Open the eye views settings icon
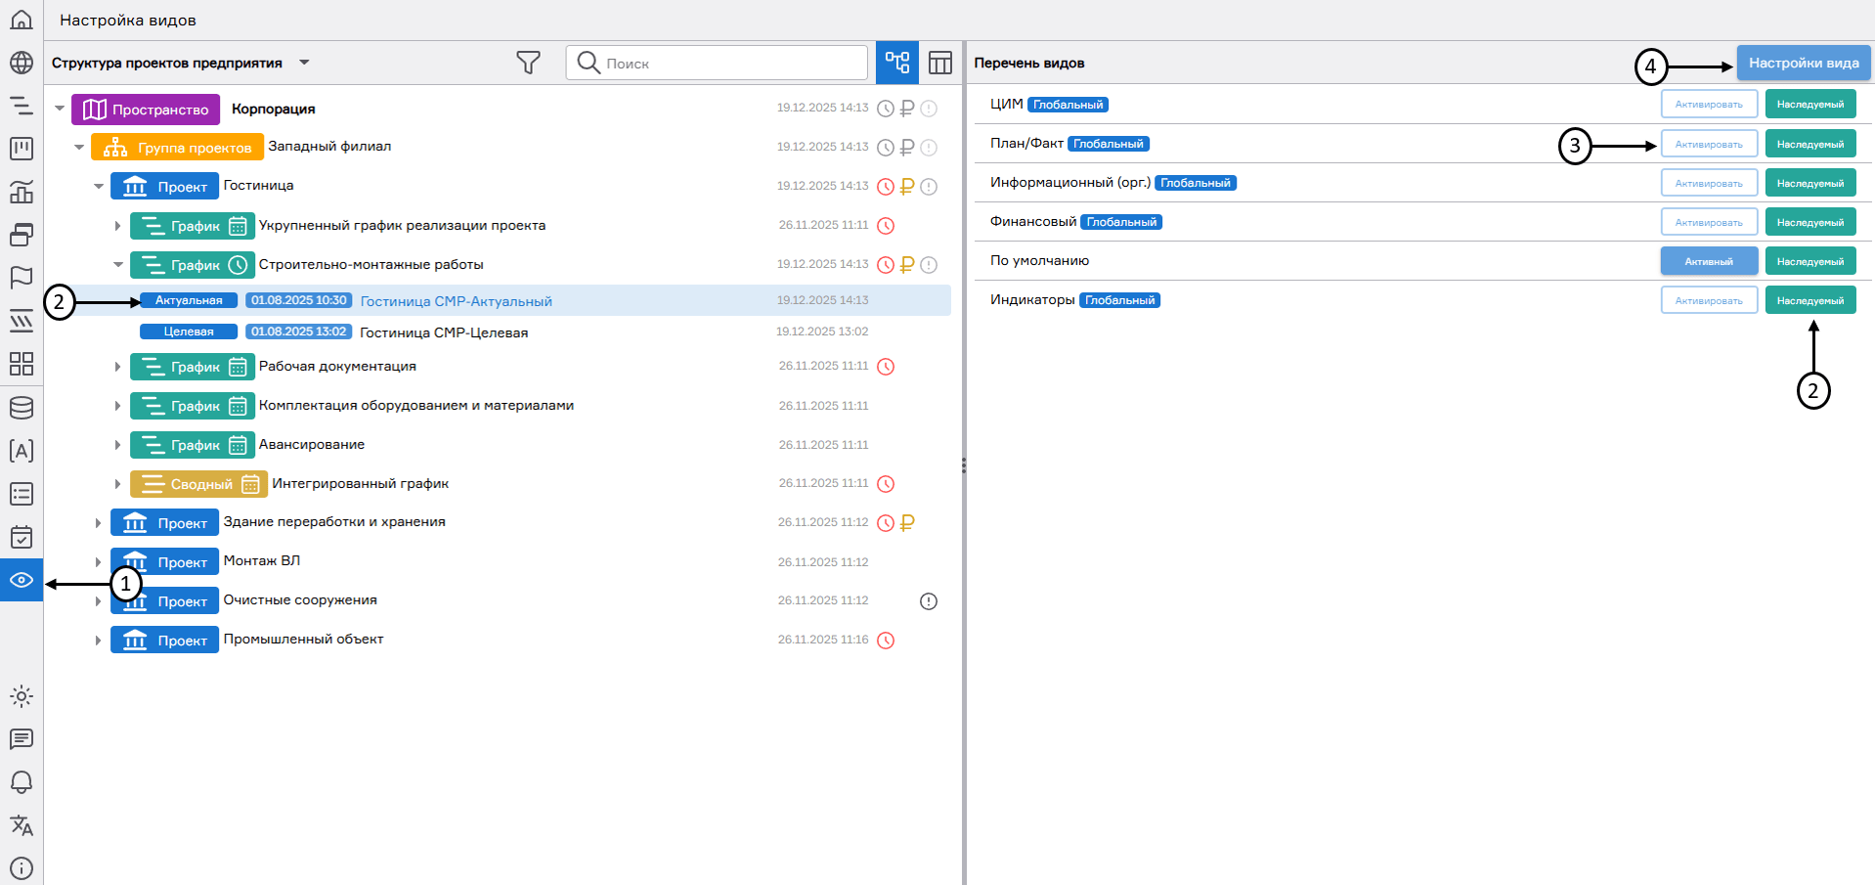 click(x=22, y=580)
